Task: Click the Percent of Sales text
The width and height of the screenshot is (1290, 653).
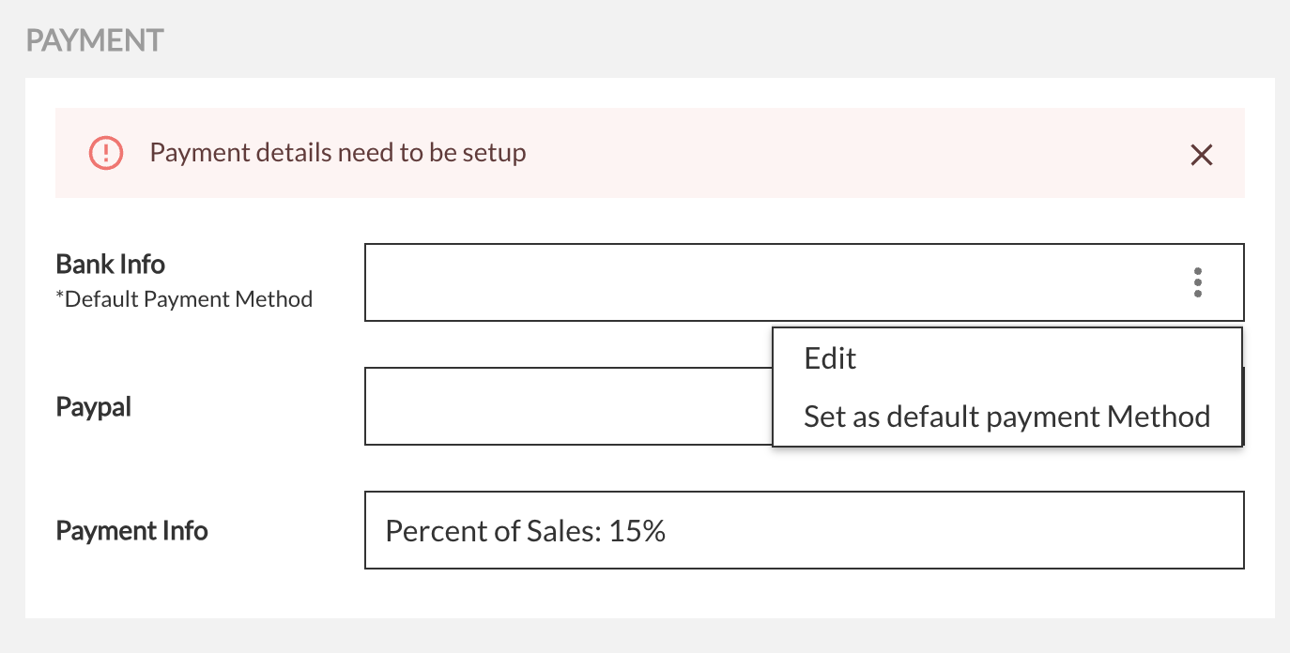Action: click(x=494, y=532)
